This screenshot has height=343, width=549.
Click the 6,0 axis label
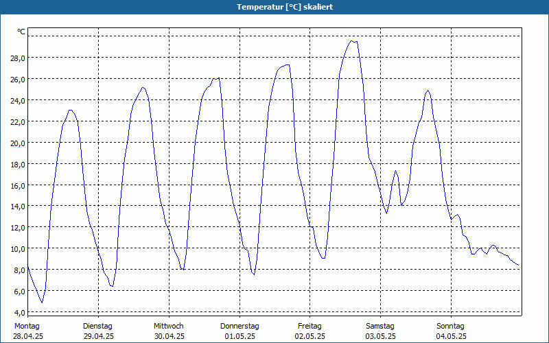click(x=19, y=292)
